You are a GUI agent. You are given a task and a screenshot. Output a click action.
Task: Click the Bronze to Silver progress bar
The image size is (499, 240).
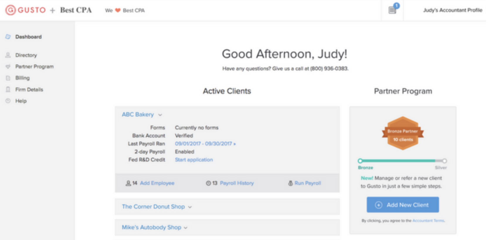(x=402, y=161)
